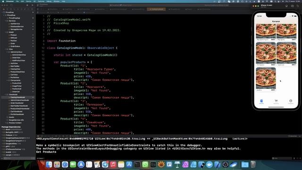Open the Catalog tab in simulator
Image resolution: width=302 pixels, height=170 pixels.
[x=261, y=102]
